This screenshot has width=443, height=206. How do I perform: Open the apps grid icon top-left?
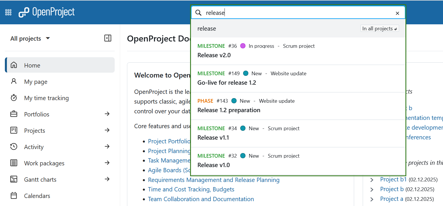(x=8, y=12)
